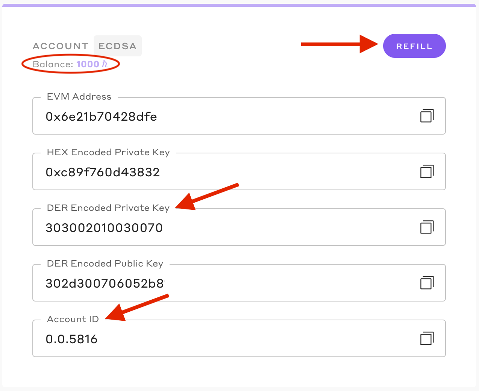Click the Account ID field label

(73, 319)
